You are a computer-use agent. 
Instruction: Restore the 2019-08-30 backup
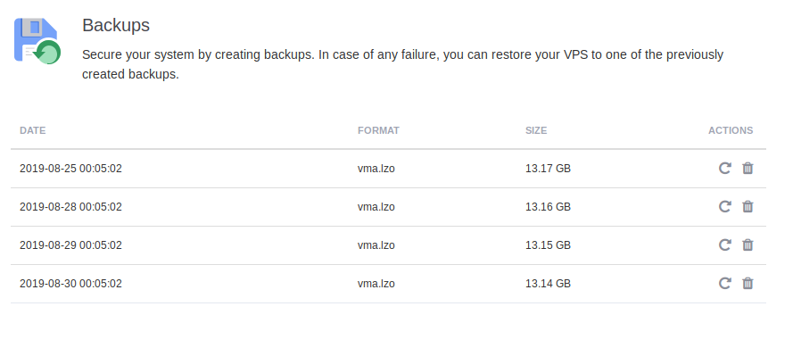724,283
